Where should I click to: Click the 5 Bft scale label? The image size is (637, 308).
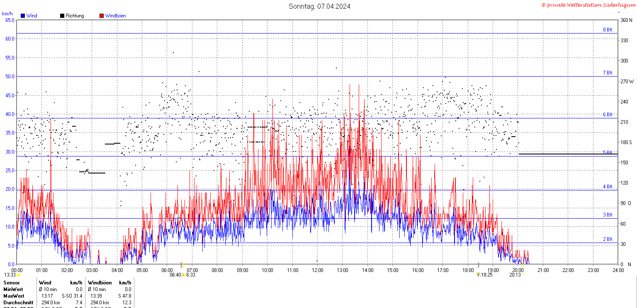(x=608, y=152)
